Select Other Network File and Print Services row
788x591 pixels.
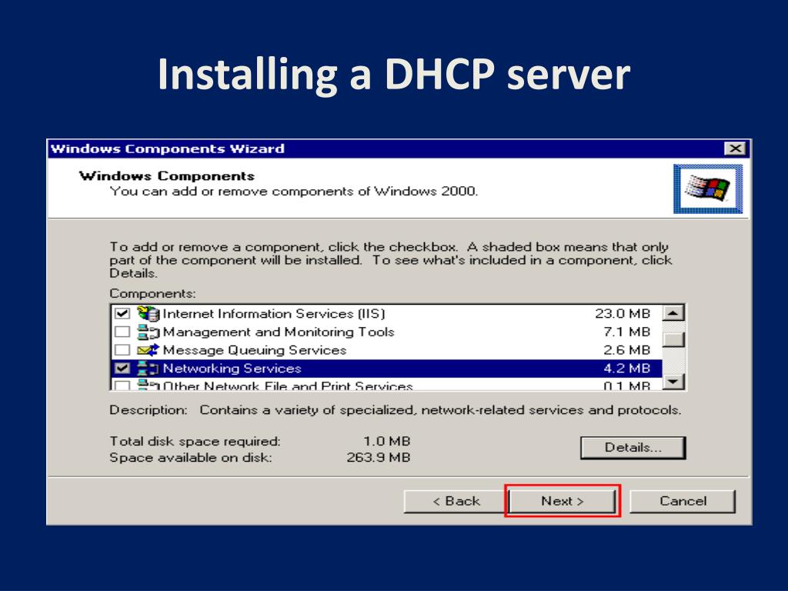point(386,385)
